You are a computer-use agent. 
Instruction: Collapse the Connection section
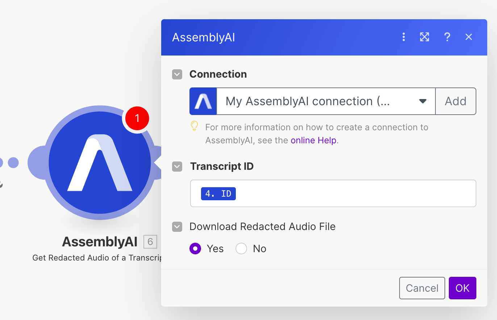pyautogui.click(x=177, y=74)
